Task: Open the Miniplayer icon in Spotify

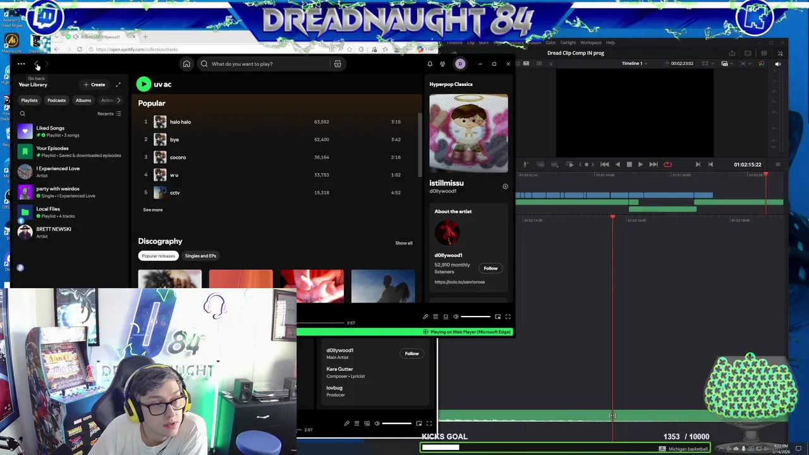Action: coord(497,317)
